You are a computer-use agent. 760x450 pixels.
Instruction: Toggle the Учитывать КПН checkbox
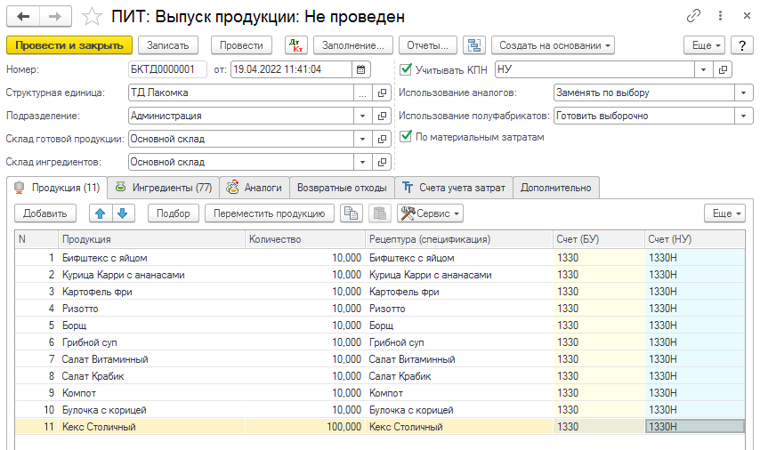(x=407, y=69)
